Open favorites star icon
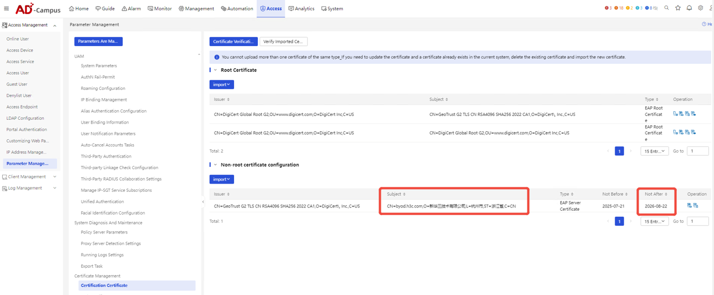 [678, 8]
